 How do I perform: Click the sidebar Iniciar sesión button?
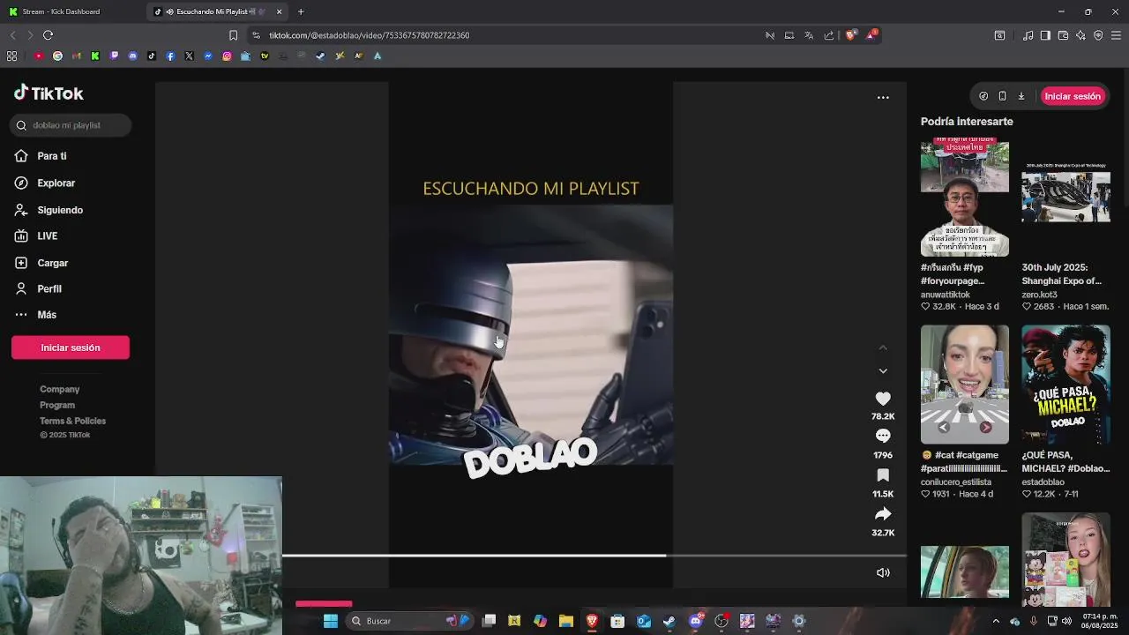71,347
